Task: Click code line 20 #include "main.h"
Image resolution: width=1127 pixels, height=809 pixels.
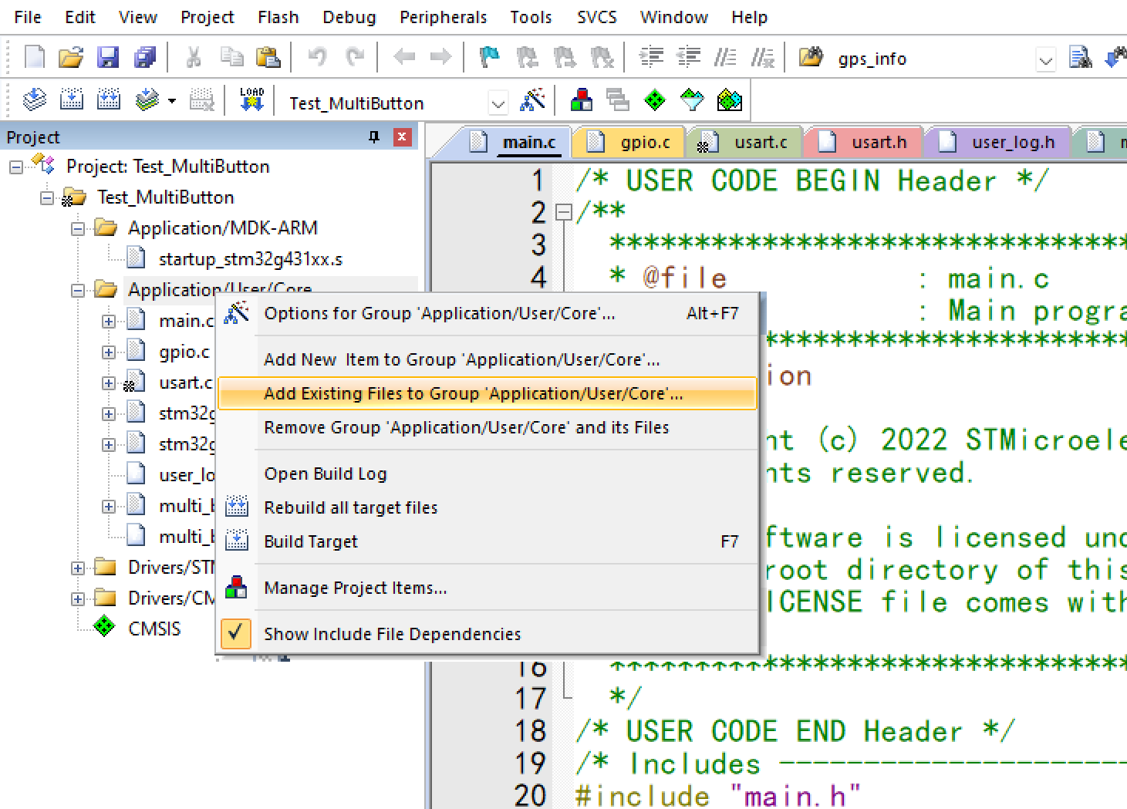Action: (717, 795)
